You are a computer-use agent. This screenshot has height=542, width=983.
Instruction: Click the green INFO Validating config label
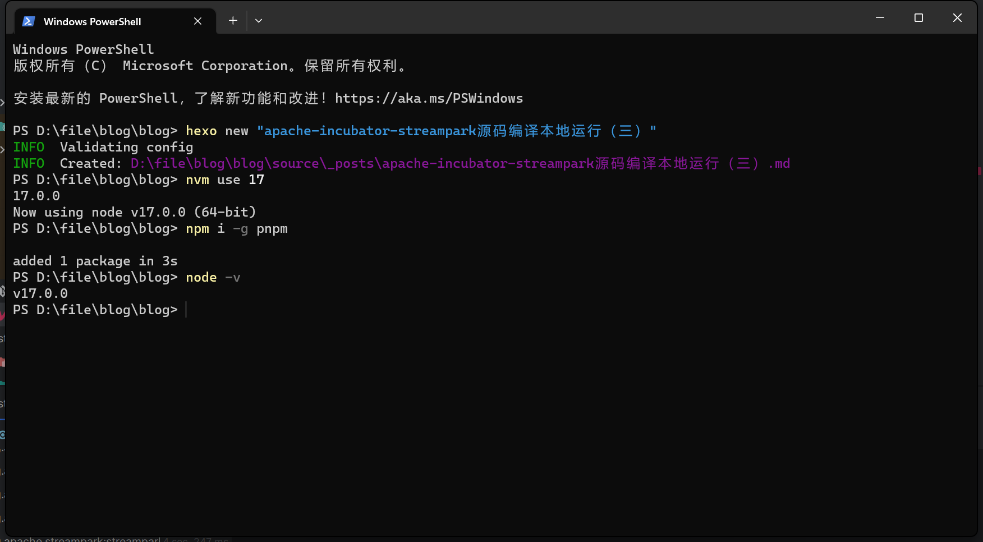[29, 147]
